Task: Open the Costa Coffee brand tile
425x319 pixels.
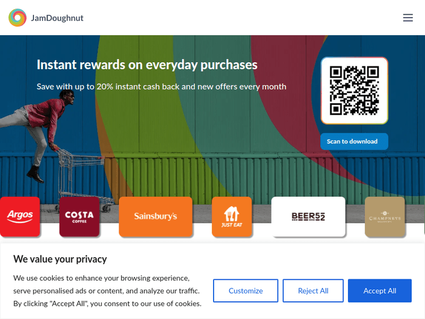Action: [79, 216]
